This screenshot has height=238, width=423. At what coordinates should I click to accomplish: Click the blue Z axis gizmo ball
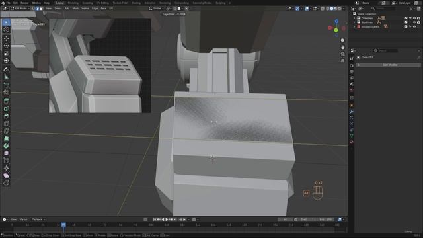[x=336, y=21]
